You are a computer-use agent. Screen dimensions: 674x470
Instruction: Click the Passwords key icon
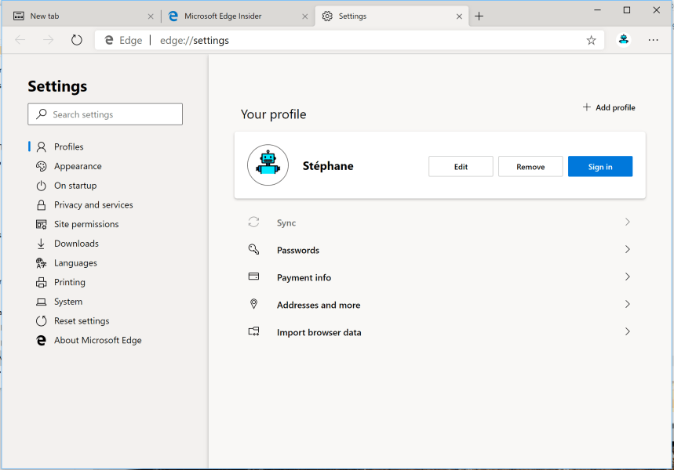pyautogui.click(x=253, y=250)
